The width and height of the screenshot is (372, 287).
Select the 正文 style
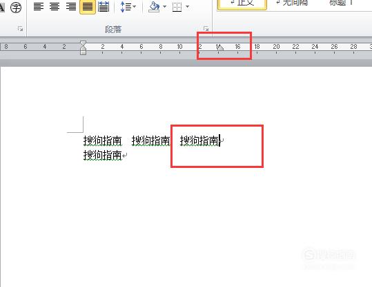(x=242, y=4)
